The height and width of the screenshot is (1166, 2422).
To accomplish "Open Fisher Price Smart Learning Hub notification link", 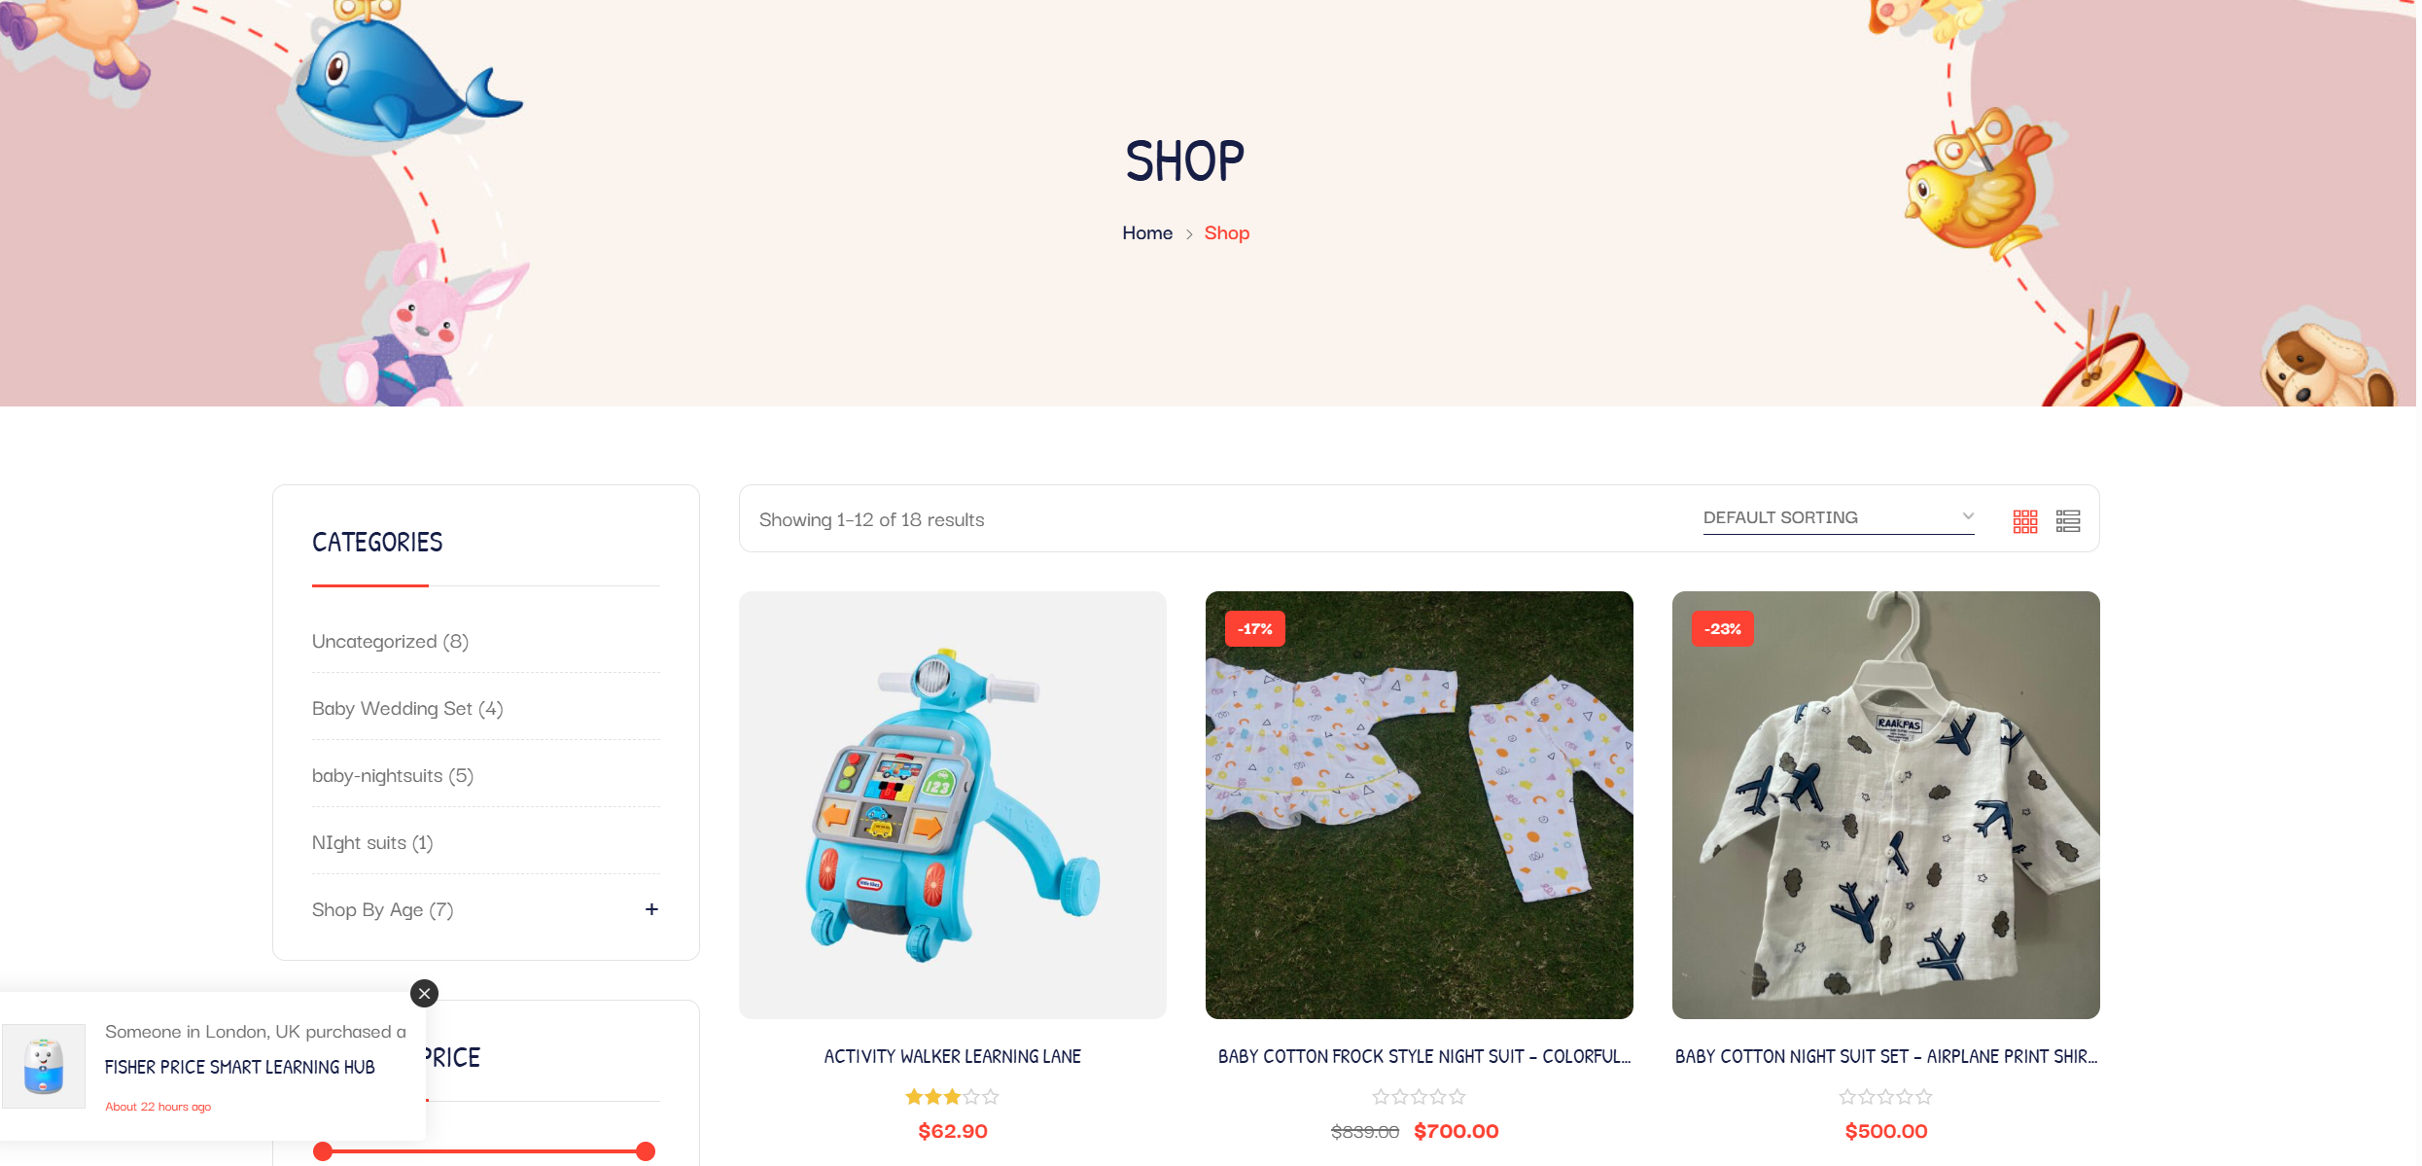I will click(x=239, y=1068).
